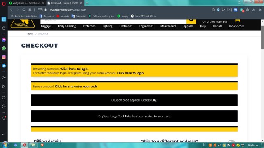Click the volume tray icon

[219, 145]
